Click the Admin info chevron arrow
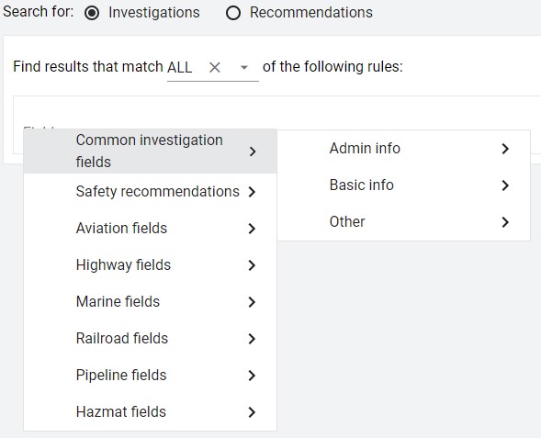Viewport: 541px width, 438px height. (x=505, y=149)
